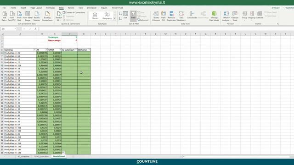Show the Queries & Connections pane
294x165 pixels.
(x=74, y=12)
